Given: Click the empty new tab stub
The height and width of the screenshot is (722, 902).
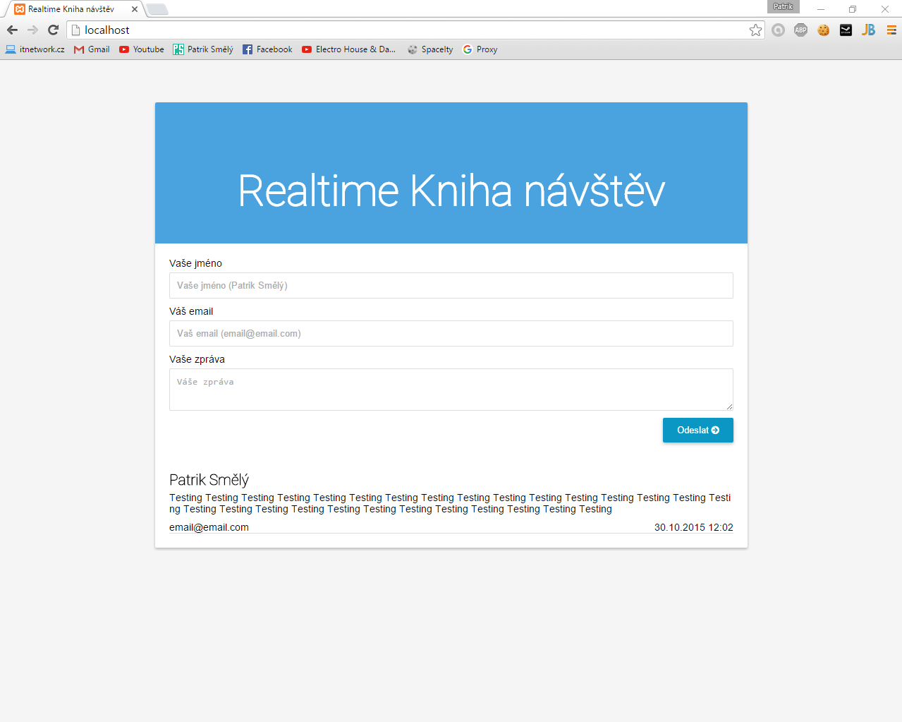Looking at the screenshot, I should tap(158, 9).
